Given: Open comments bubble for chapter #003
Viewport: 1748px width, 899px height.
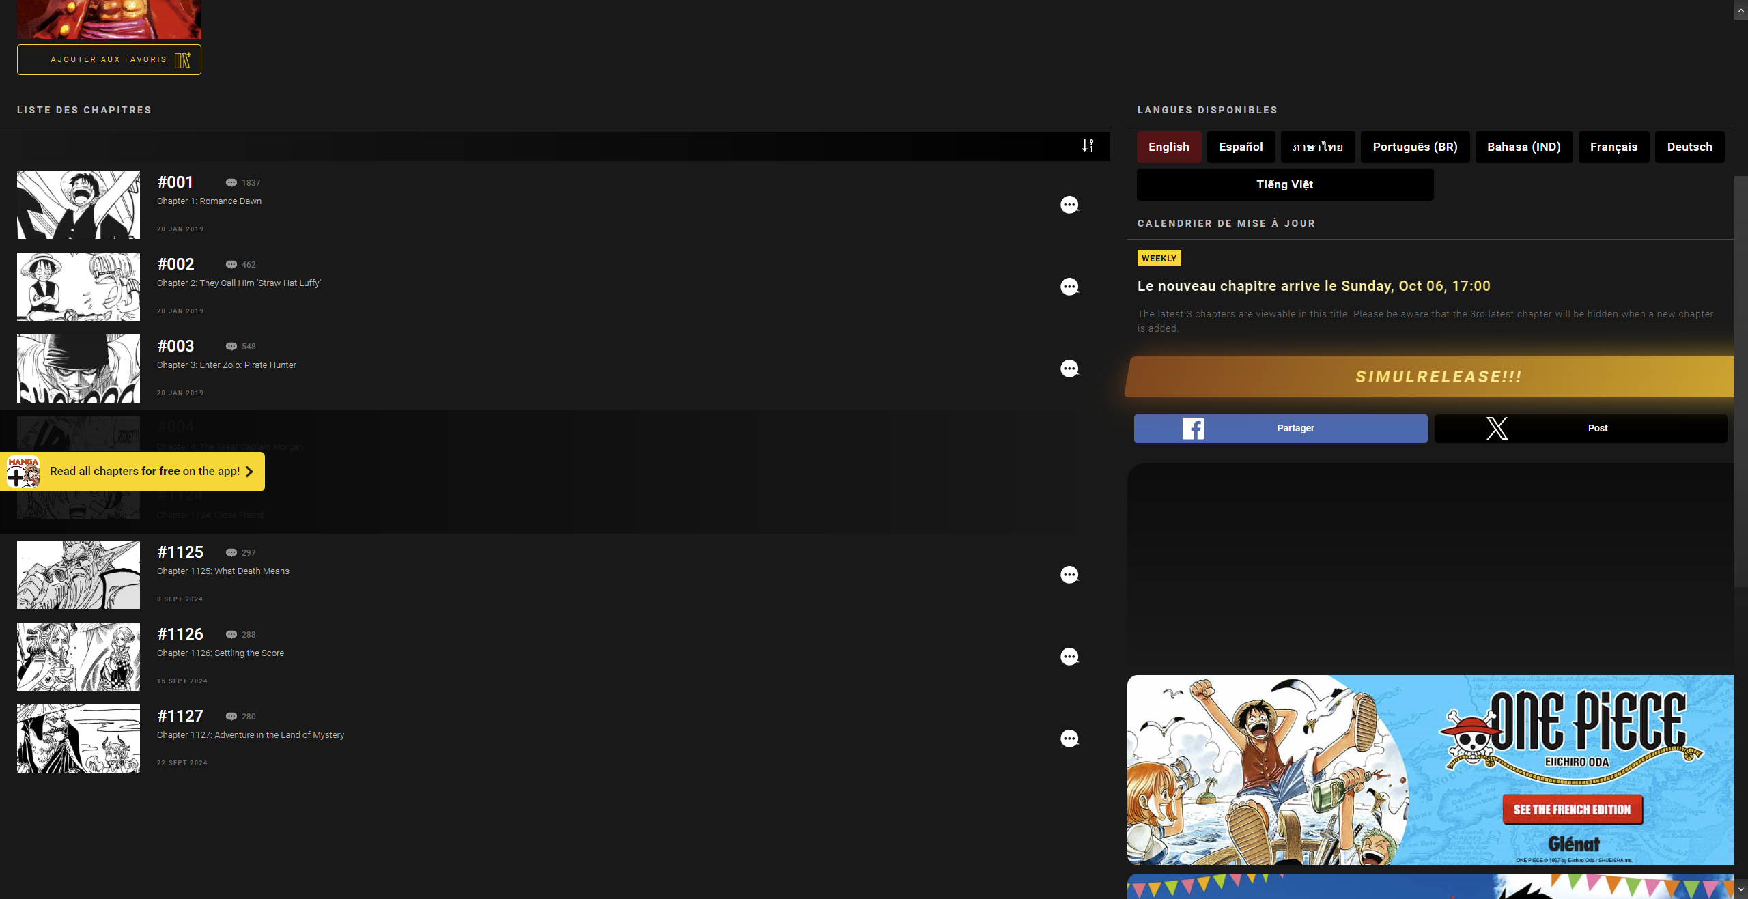Looking at the screenshot, I should coord(1069,369).
